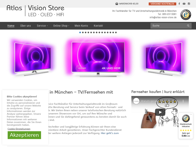196x147 pixels.
Task: Click the Warenkorb basket icon
Action: coord(117,4)
